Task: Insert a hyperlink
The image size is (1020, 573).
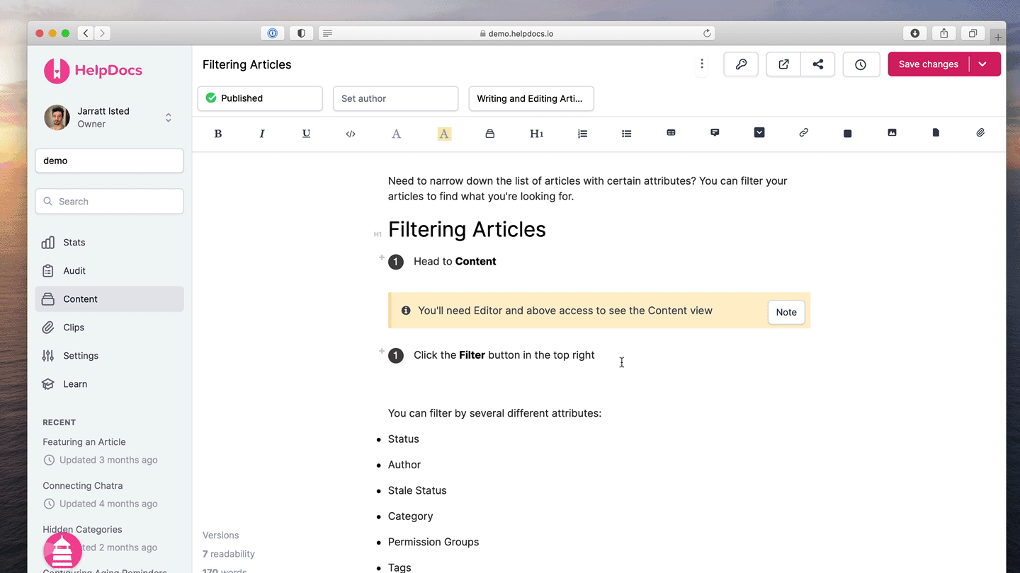Action: (x=803, y=132)
